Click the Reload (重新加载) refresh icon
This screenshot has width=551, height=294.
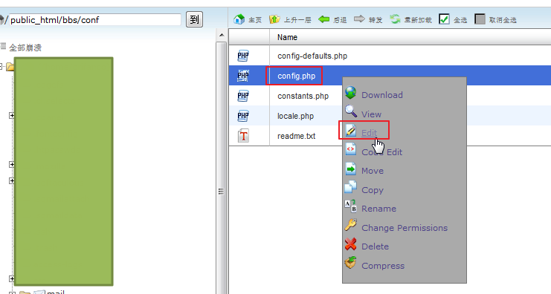click(x=395, y=19)
